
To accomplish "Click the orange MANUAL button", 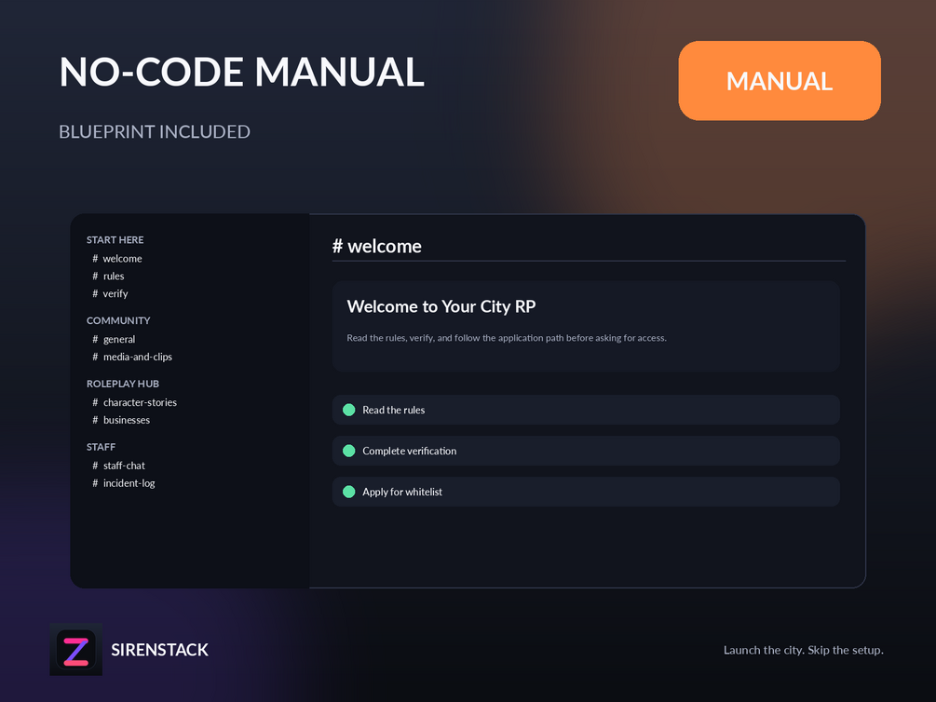I will coord(779,81).
